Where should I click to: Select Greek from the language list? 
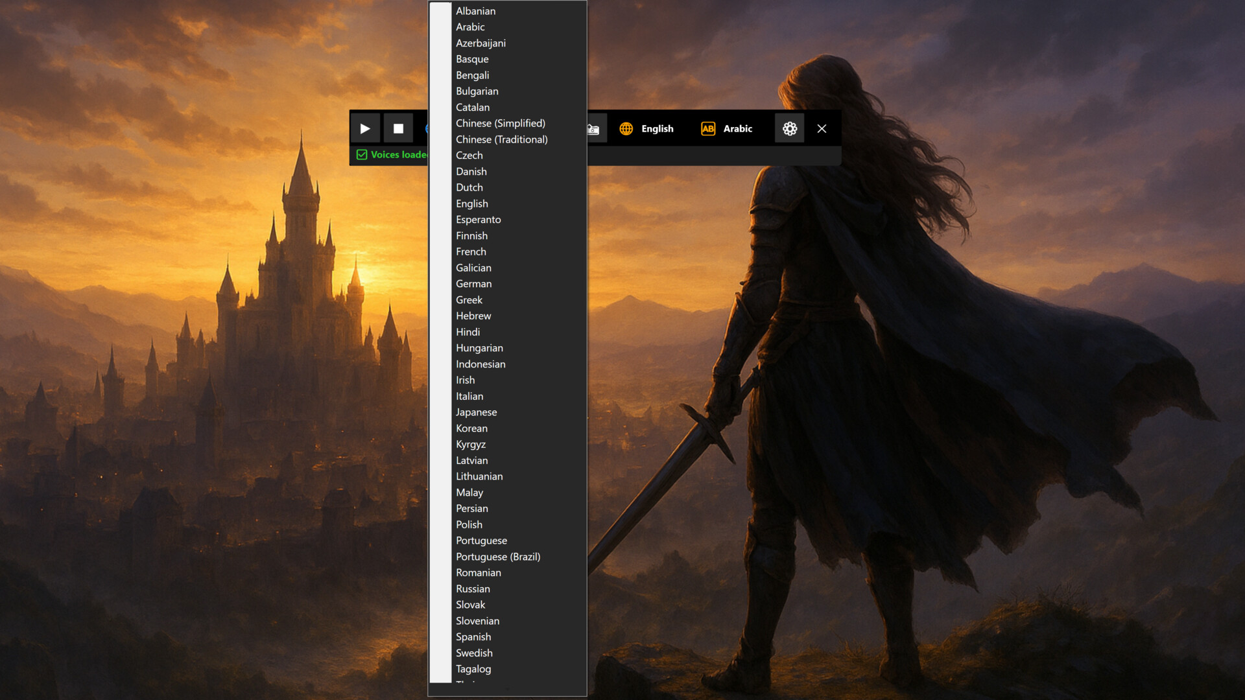click(x=468, y=299)
